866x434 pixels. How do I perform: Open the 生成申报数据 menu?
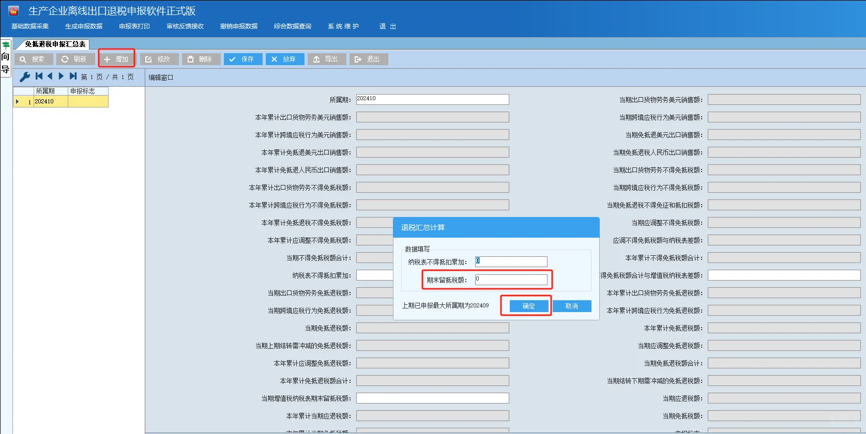[84, 26]
